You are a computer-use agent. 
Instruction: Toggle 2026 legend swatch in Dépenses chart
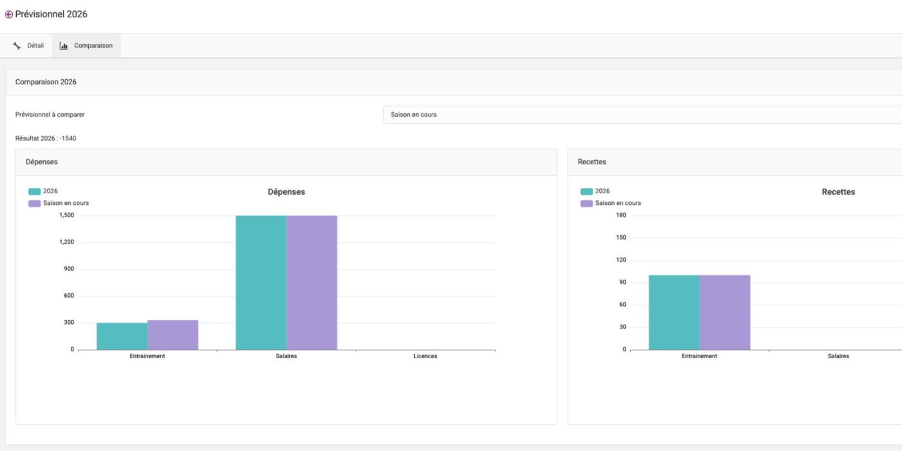click(34, 191)
